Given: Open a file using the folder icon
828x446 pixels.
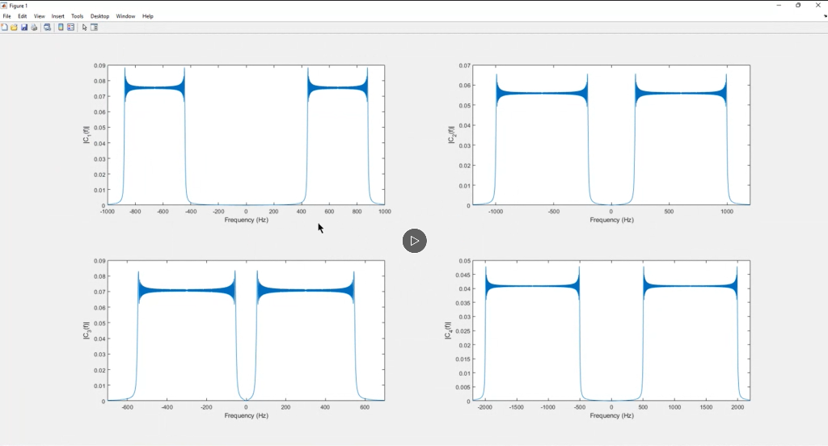Looking at the screenshot, I should point(15,27).
